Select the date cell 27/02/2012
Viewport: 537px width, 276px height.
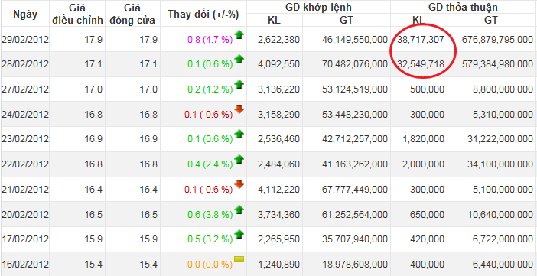tap(25, 89)
